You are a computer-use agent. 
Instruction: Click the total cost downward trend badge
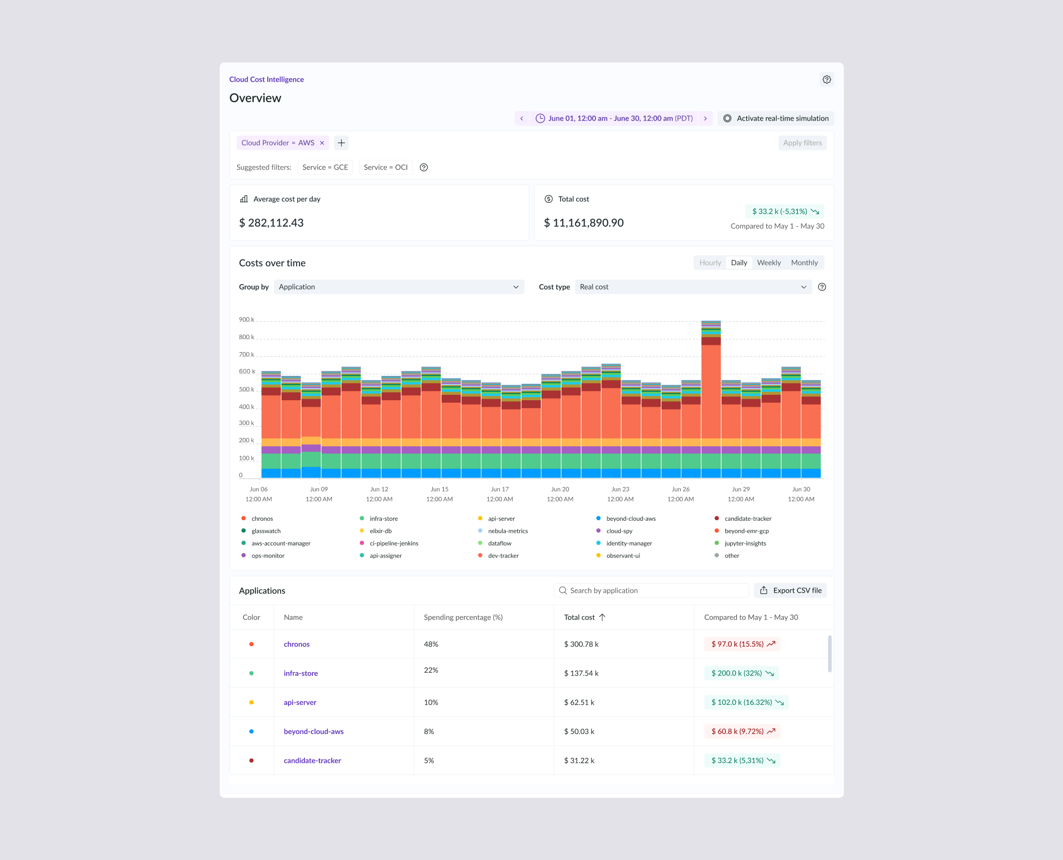coord(785,211)
